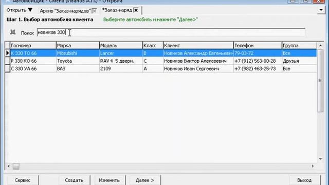Click the Изменить button
The image size is (329, 185).
pos(109,180)
